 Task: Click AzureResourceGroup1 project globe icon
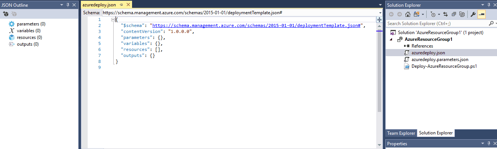point(400,39)
